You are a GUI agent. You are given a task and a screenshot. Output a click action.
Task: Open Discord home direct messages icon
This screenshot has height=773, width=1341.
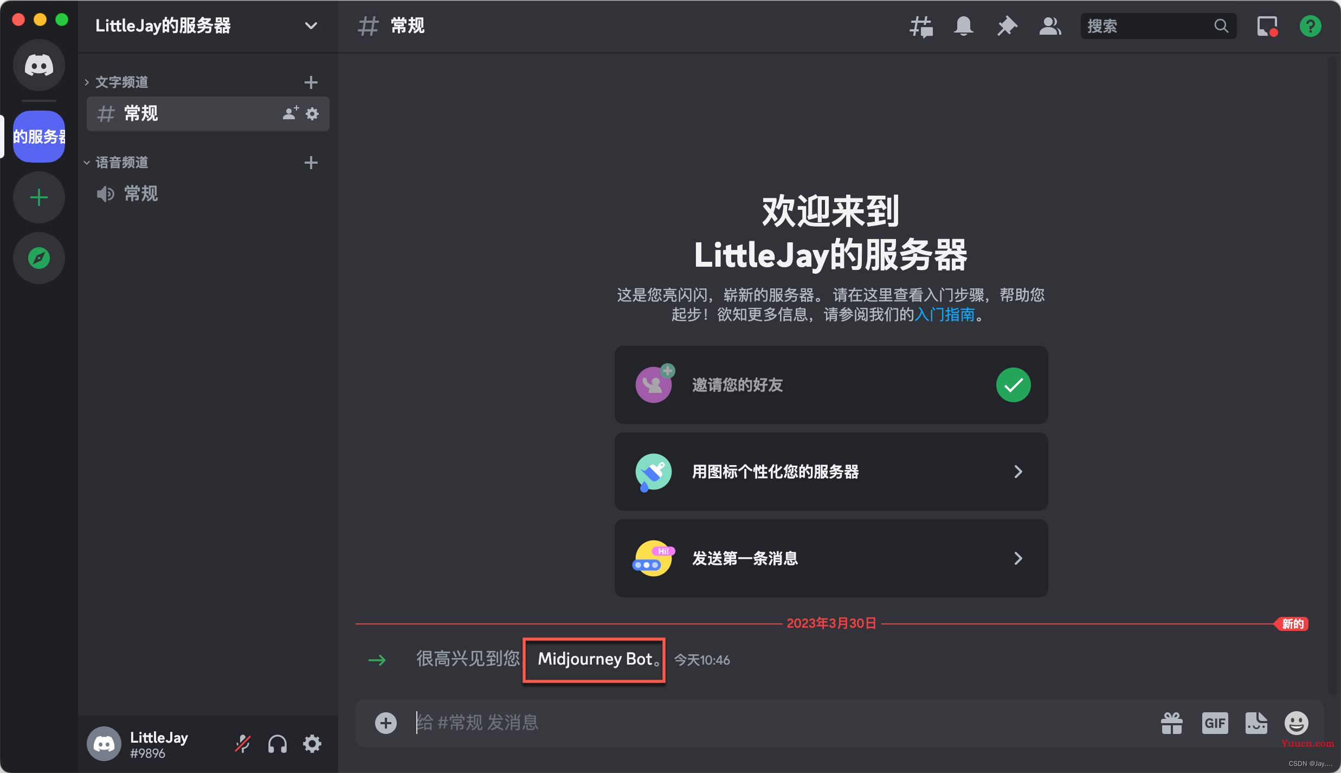click(x=39, y=65)
